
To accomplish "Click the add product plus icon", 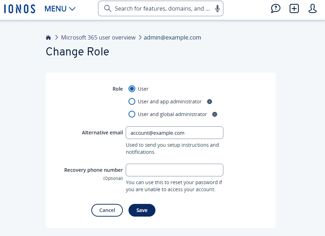I will pos(294,9).
